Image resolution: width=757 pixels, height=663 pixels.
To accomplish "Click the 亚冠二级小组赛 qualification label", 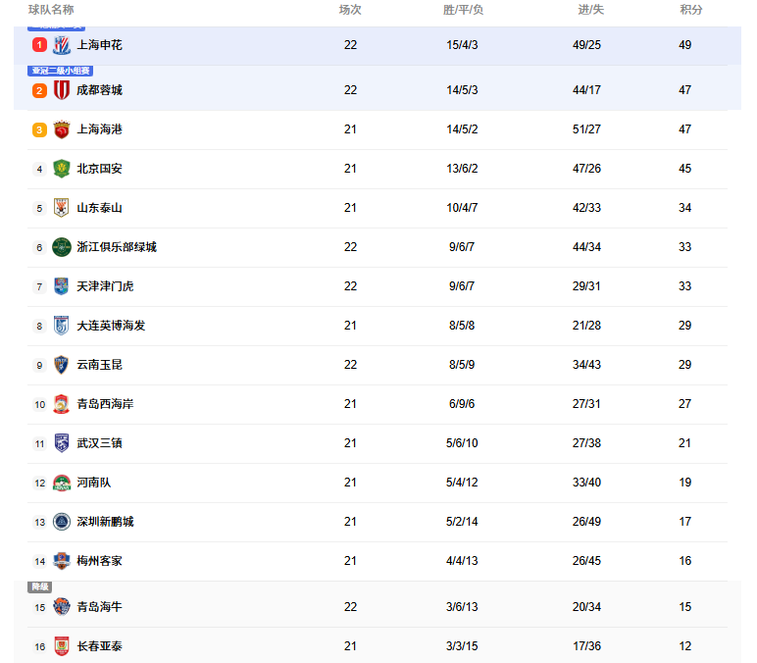I will (x=60, y=71).
